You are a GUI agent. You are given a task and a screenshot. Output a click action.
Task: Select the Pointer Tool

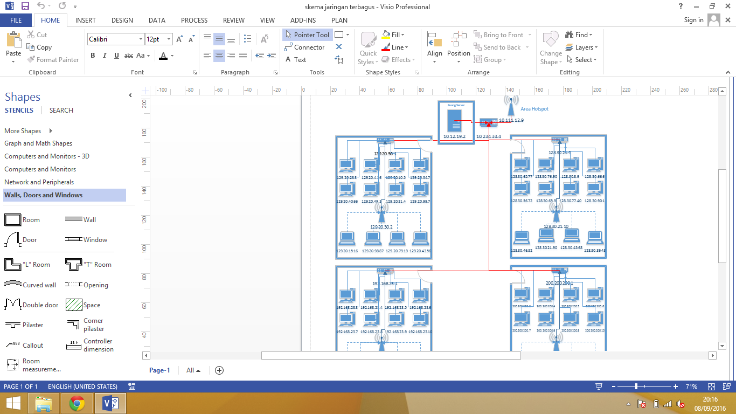[x=307, y=34]
